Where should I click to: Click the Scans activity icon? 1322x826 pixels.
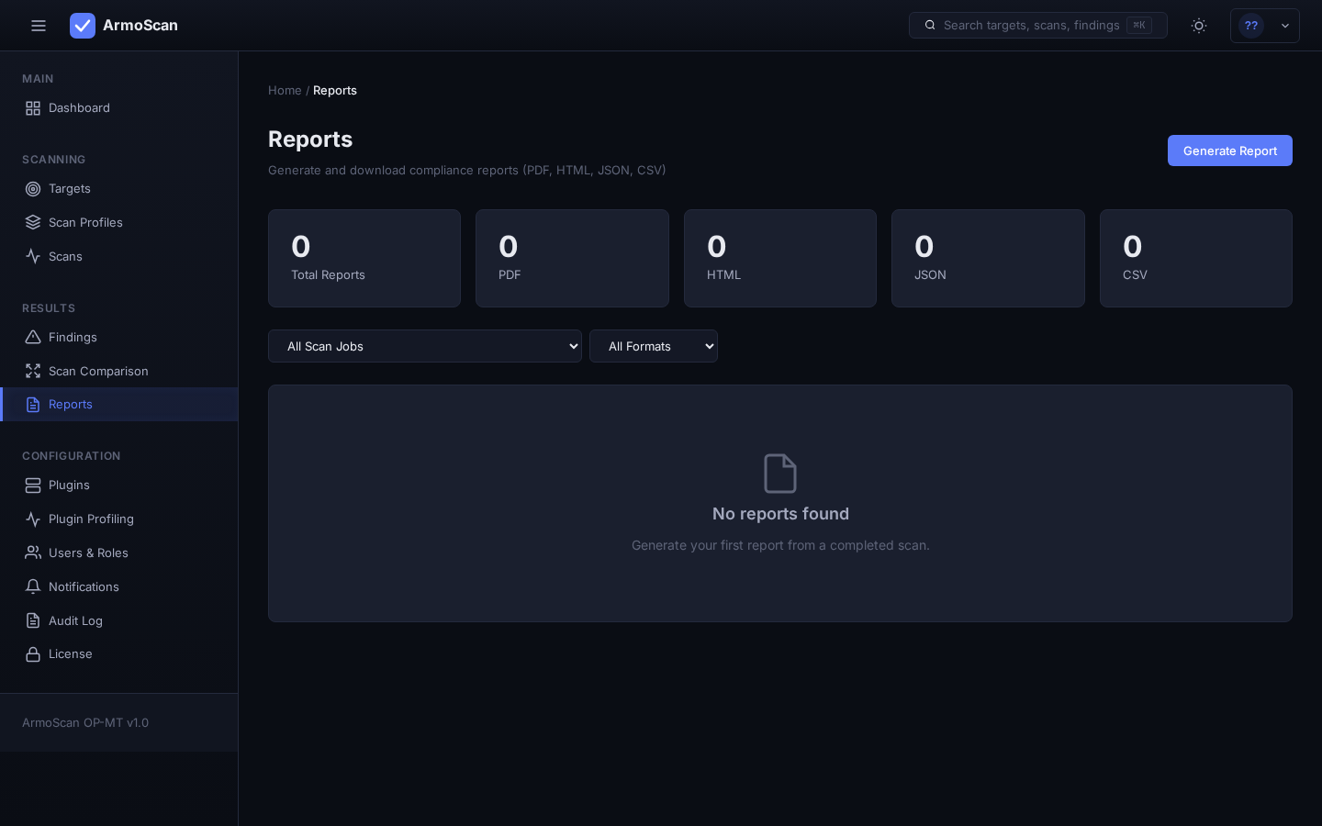pyautogui.click(x=33, y=257)
